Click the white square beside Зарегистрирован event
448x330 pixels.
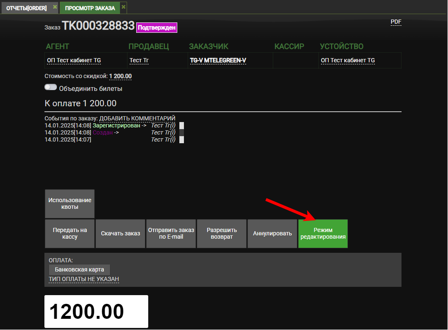(181, 125)
